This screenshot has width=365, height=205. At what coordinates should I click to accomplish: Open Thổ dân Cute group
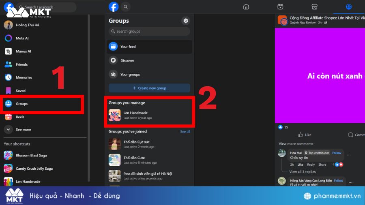[149, 160]
